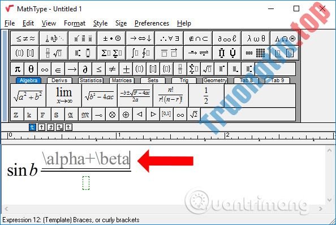This screenshot has width=336, height=225.
Task: Open the fraction and radical templates palette
Action: (54, 53)
